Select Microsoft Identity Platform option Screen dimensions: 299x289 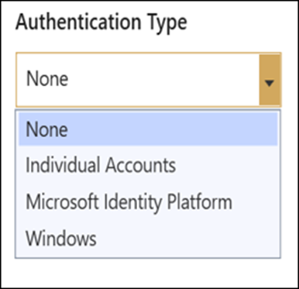148,201
